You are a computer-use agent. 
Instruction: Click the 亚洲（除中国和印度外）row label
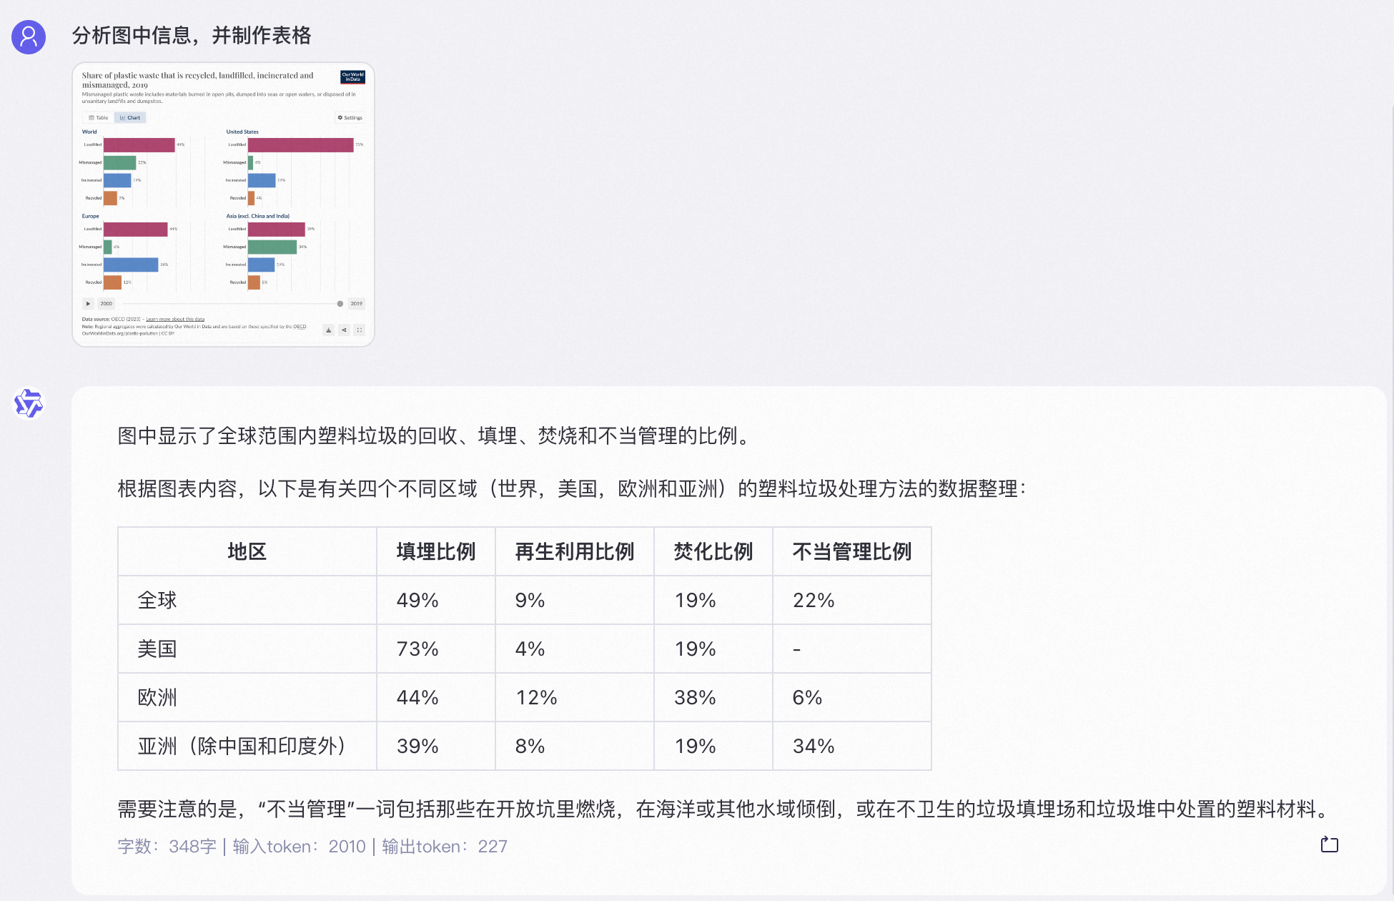242,746
